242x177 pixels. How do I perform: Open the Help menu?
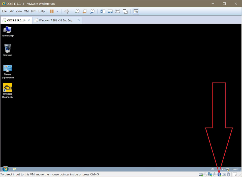point(42,11)
